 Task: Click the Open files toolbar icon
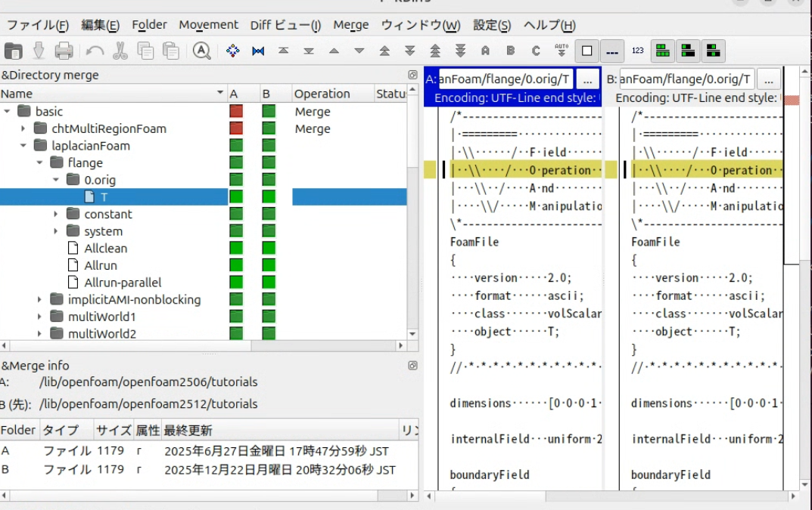(x=14, y=51)
